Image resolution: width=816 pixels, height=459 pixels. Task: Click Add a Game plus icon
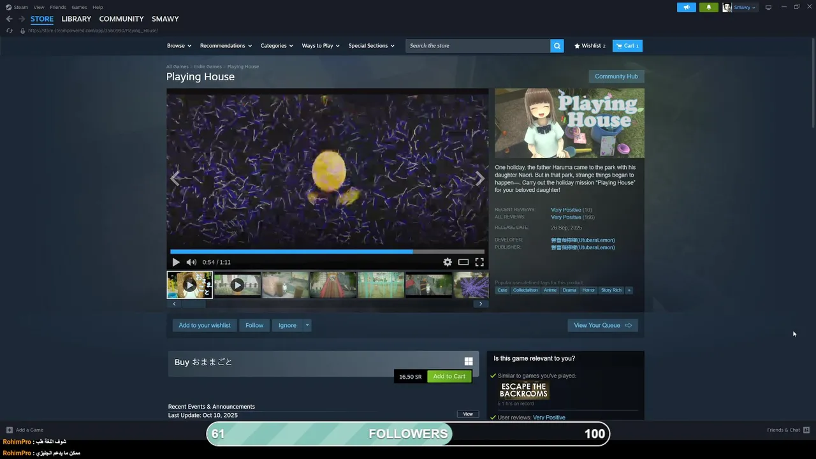point(10,430)
